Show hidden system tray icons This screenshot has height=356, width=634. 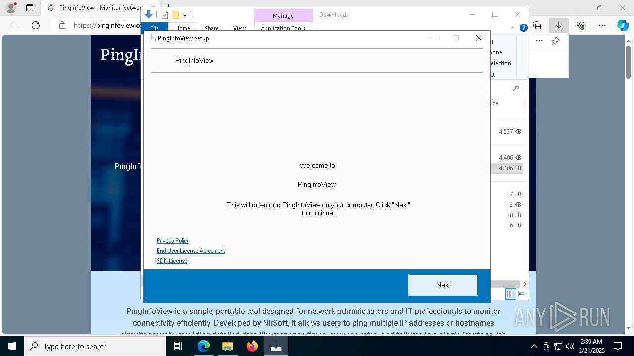click(x=534, y=346)
